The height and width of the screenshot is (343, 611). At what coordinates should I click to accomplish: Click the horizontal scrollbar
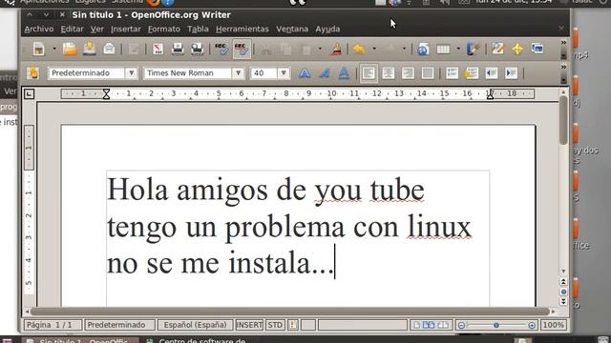click(290, 312)
